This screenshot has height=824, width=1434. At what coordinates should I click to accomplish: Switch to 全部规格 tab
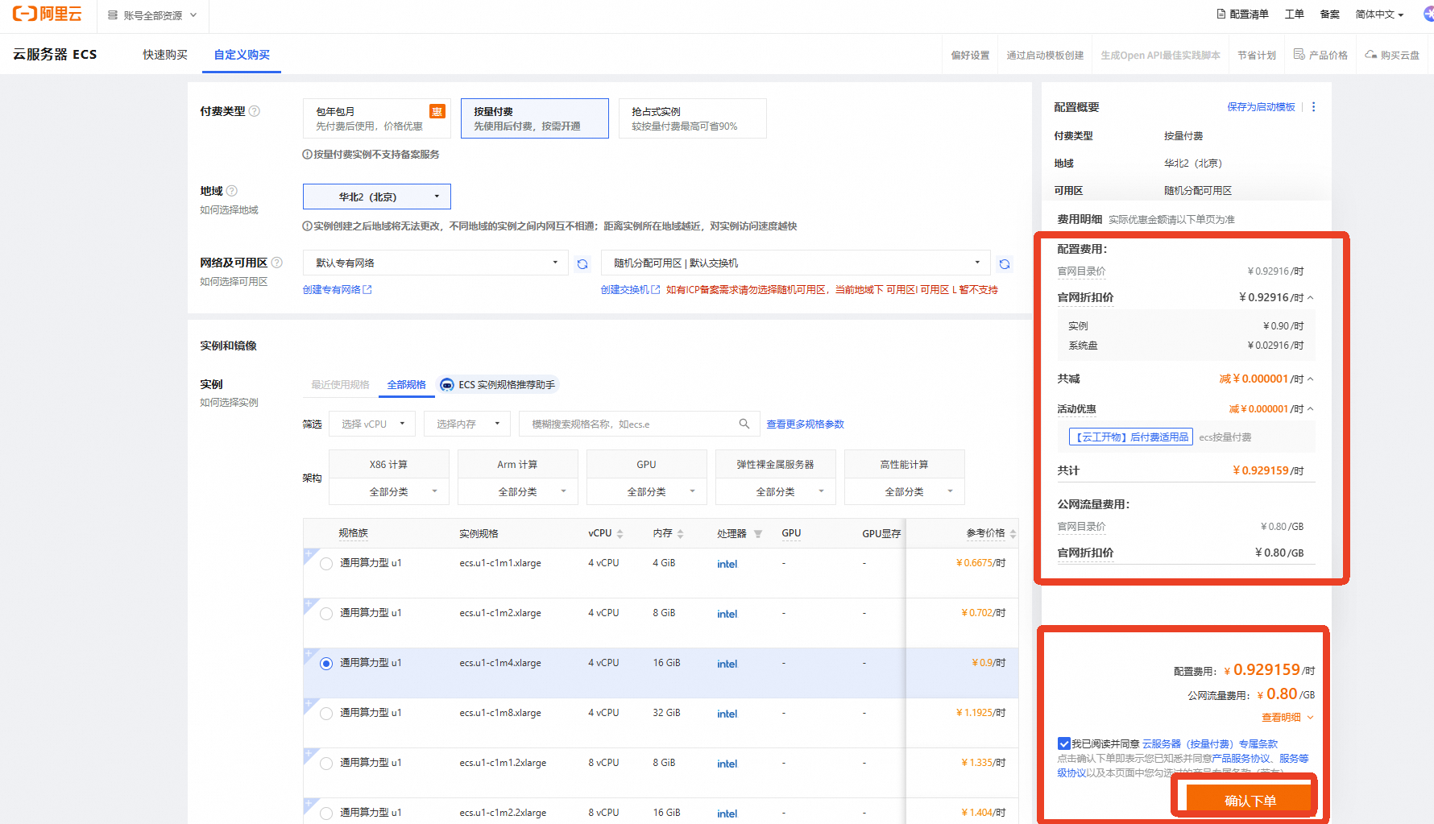406,385
